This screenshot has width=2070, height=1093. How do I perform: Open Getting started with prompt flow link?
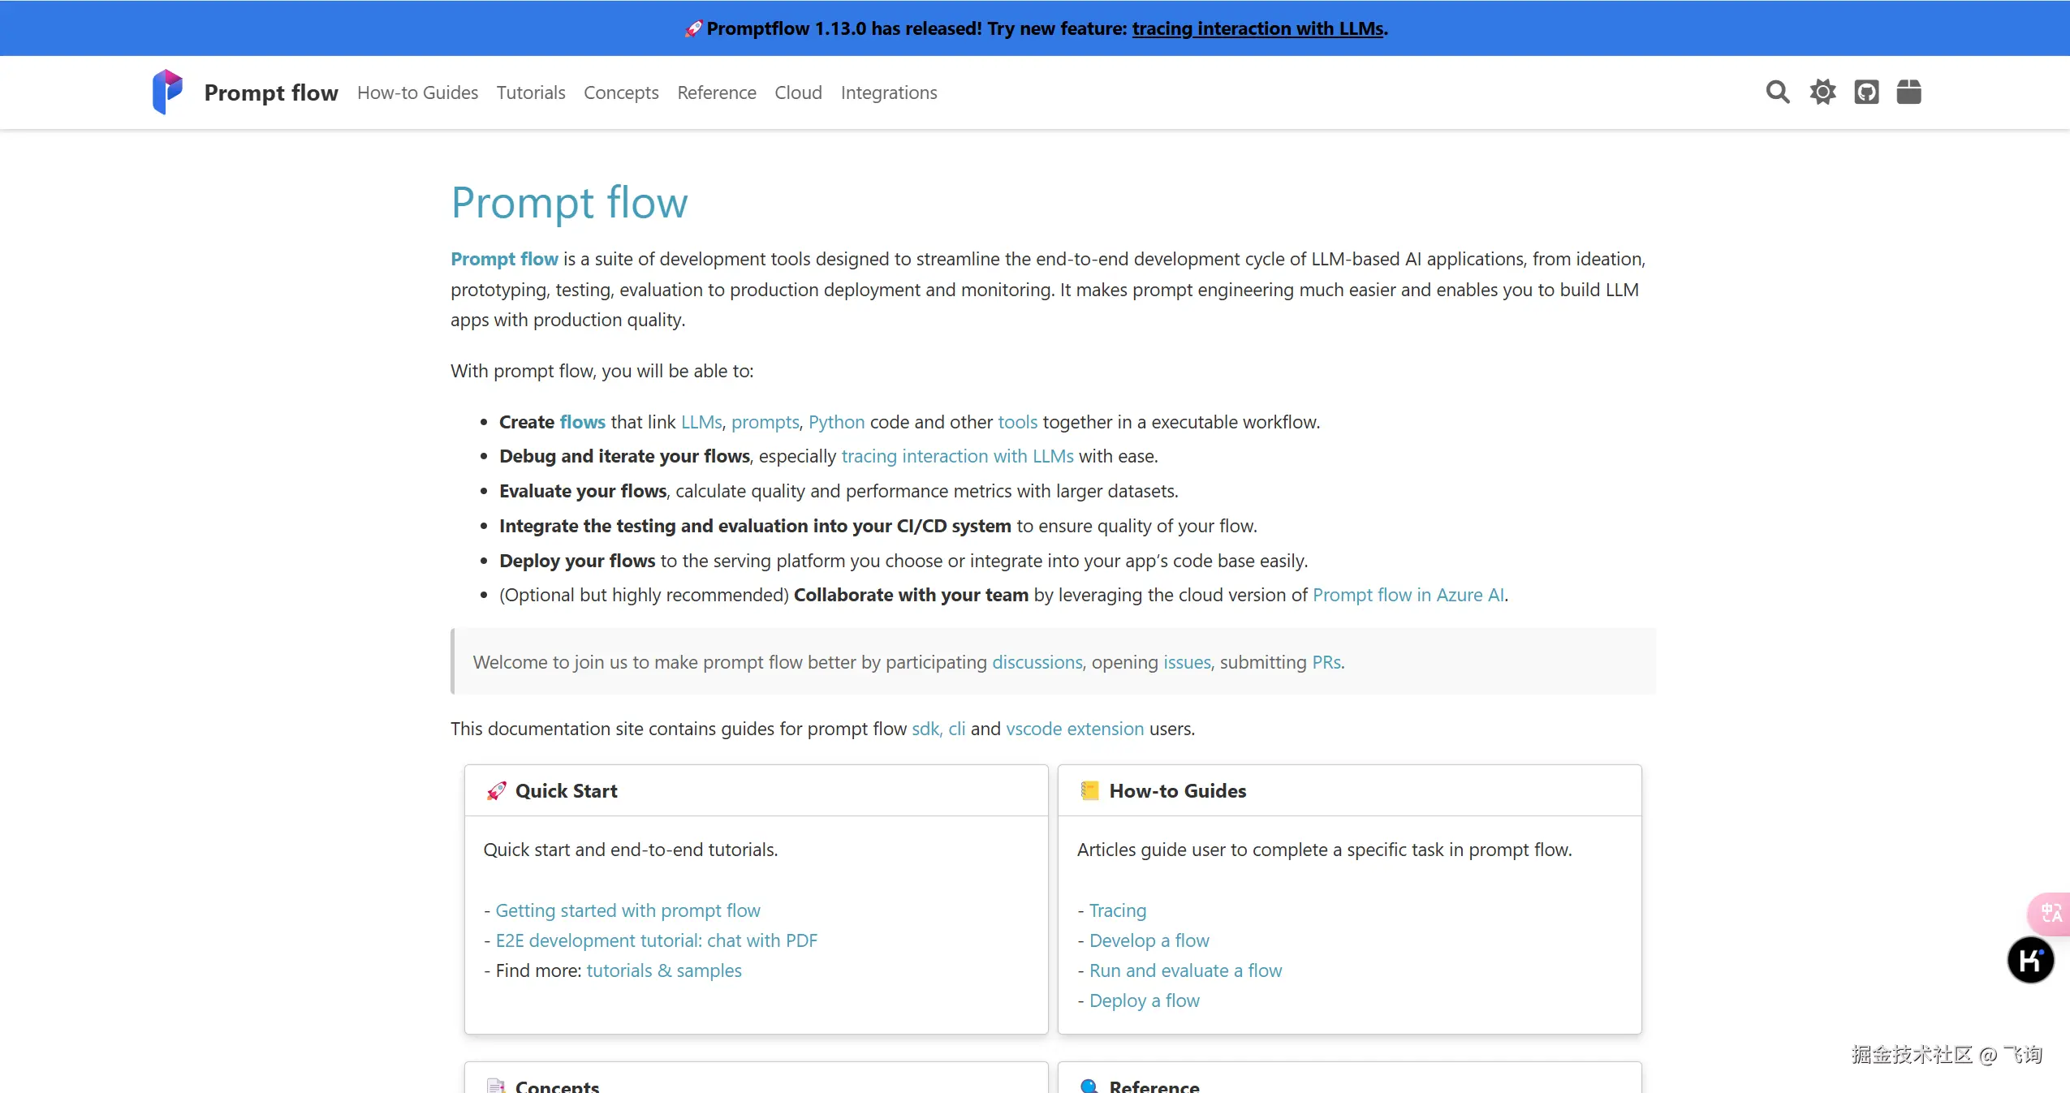point(627,910)
